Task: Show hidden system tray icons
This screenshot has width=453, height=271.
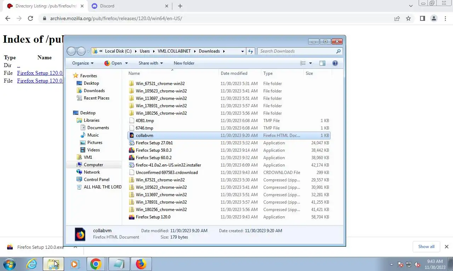Action: (x=391, y=264)
